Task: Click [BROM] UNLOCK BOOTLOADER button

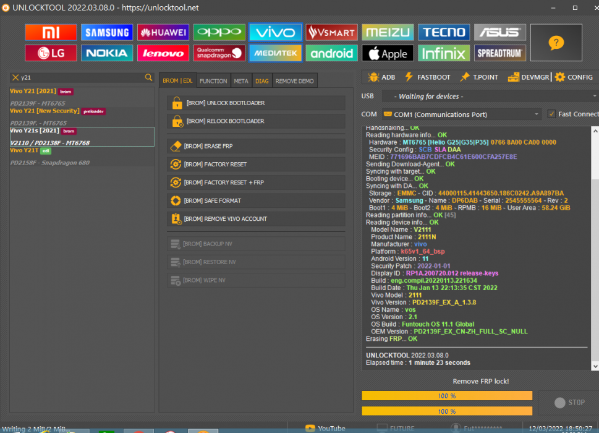Action: (x=256, y=103)
